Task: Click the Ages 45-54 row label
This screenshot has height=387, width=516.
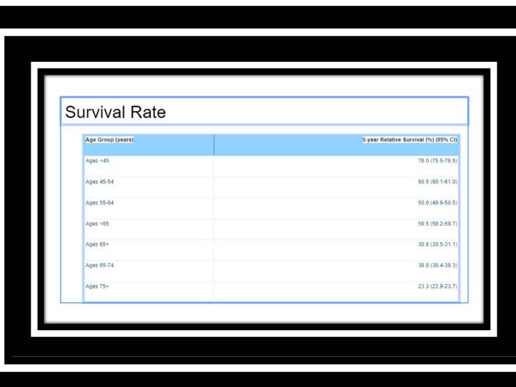Action: (100, 182)
